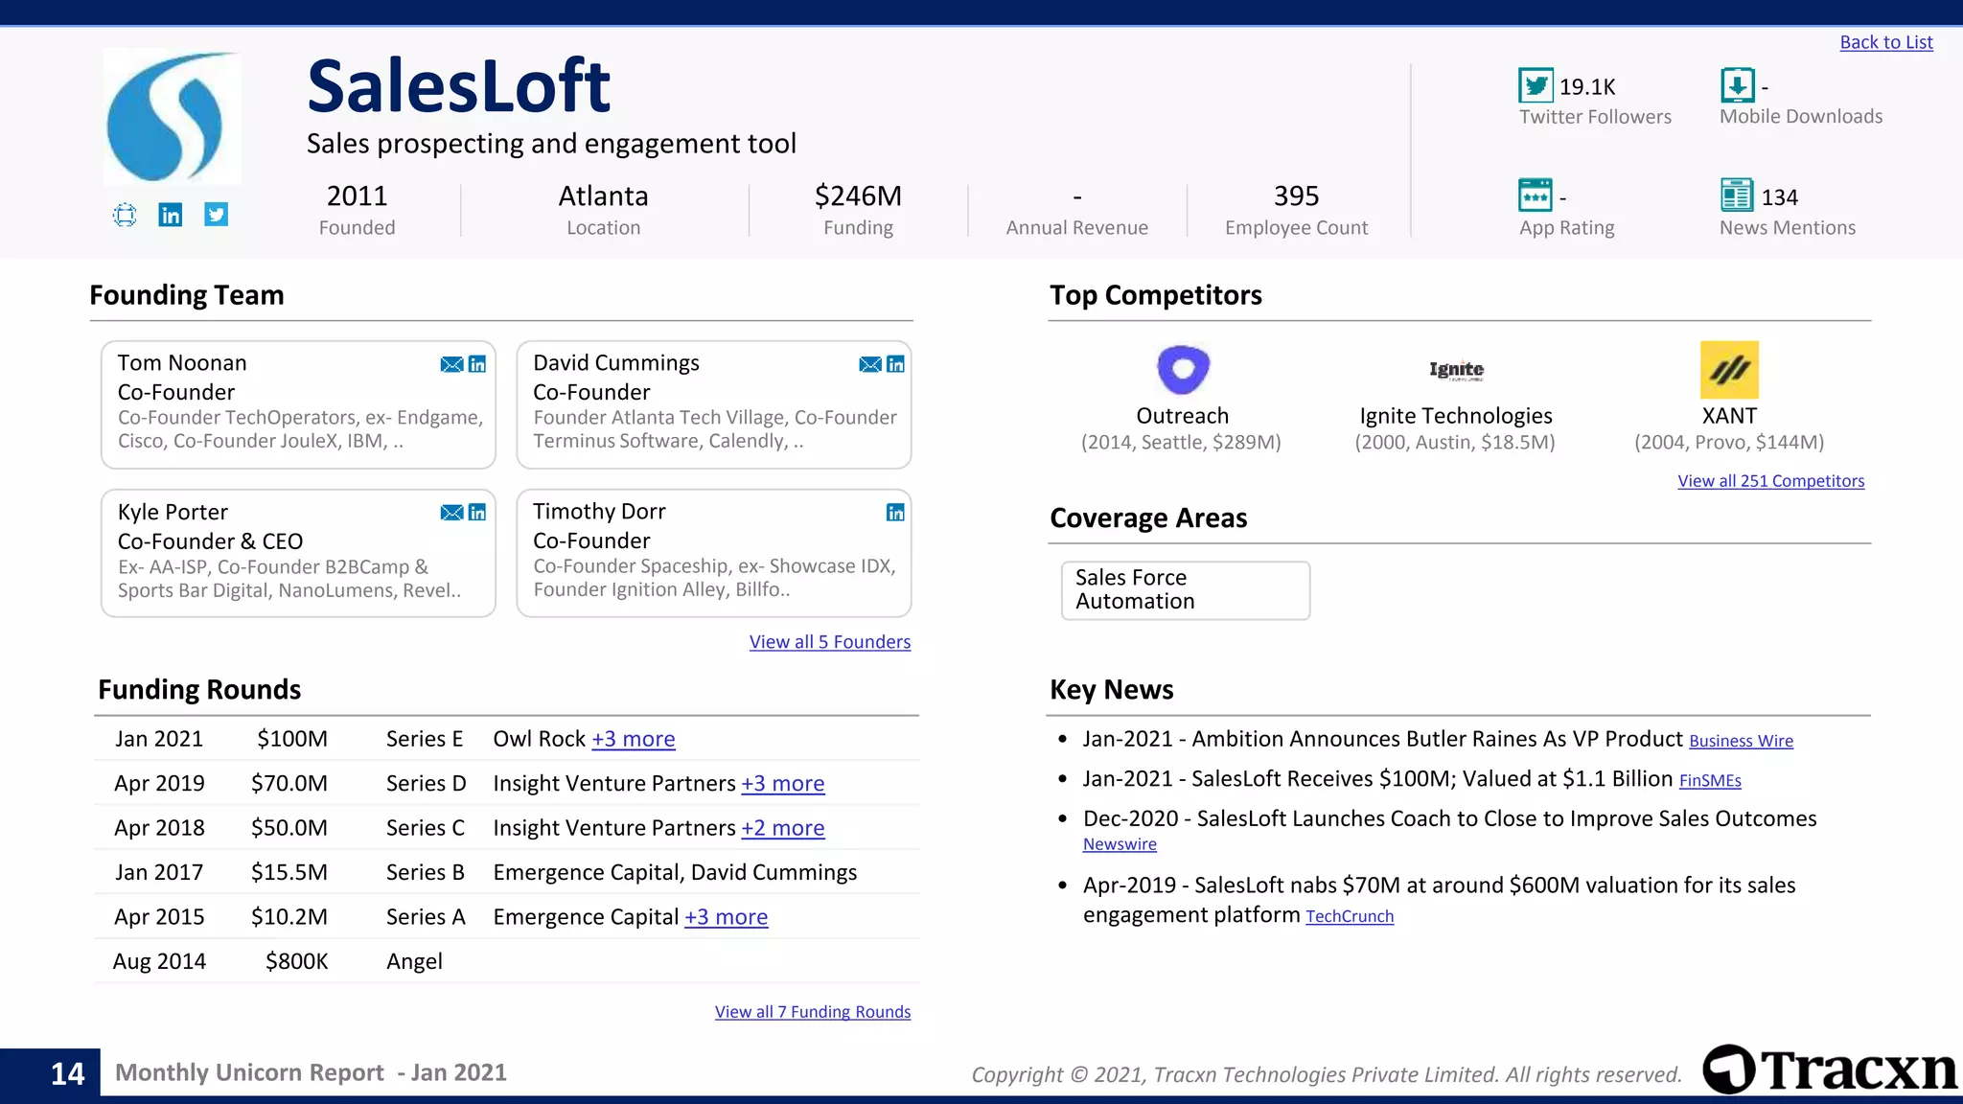This screenshot has width=1963, height=1104.
Task: Click the Mobile Downloads icon
Action: point(1737,85)
